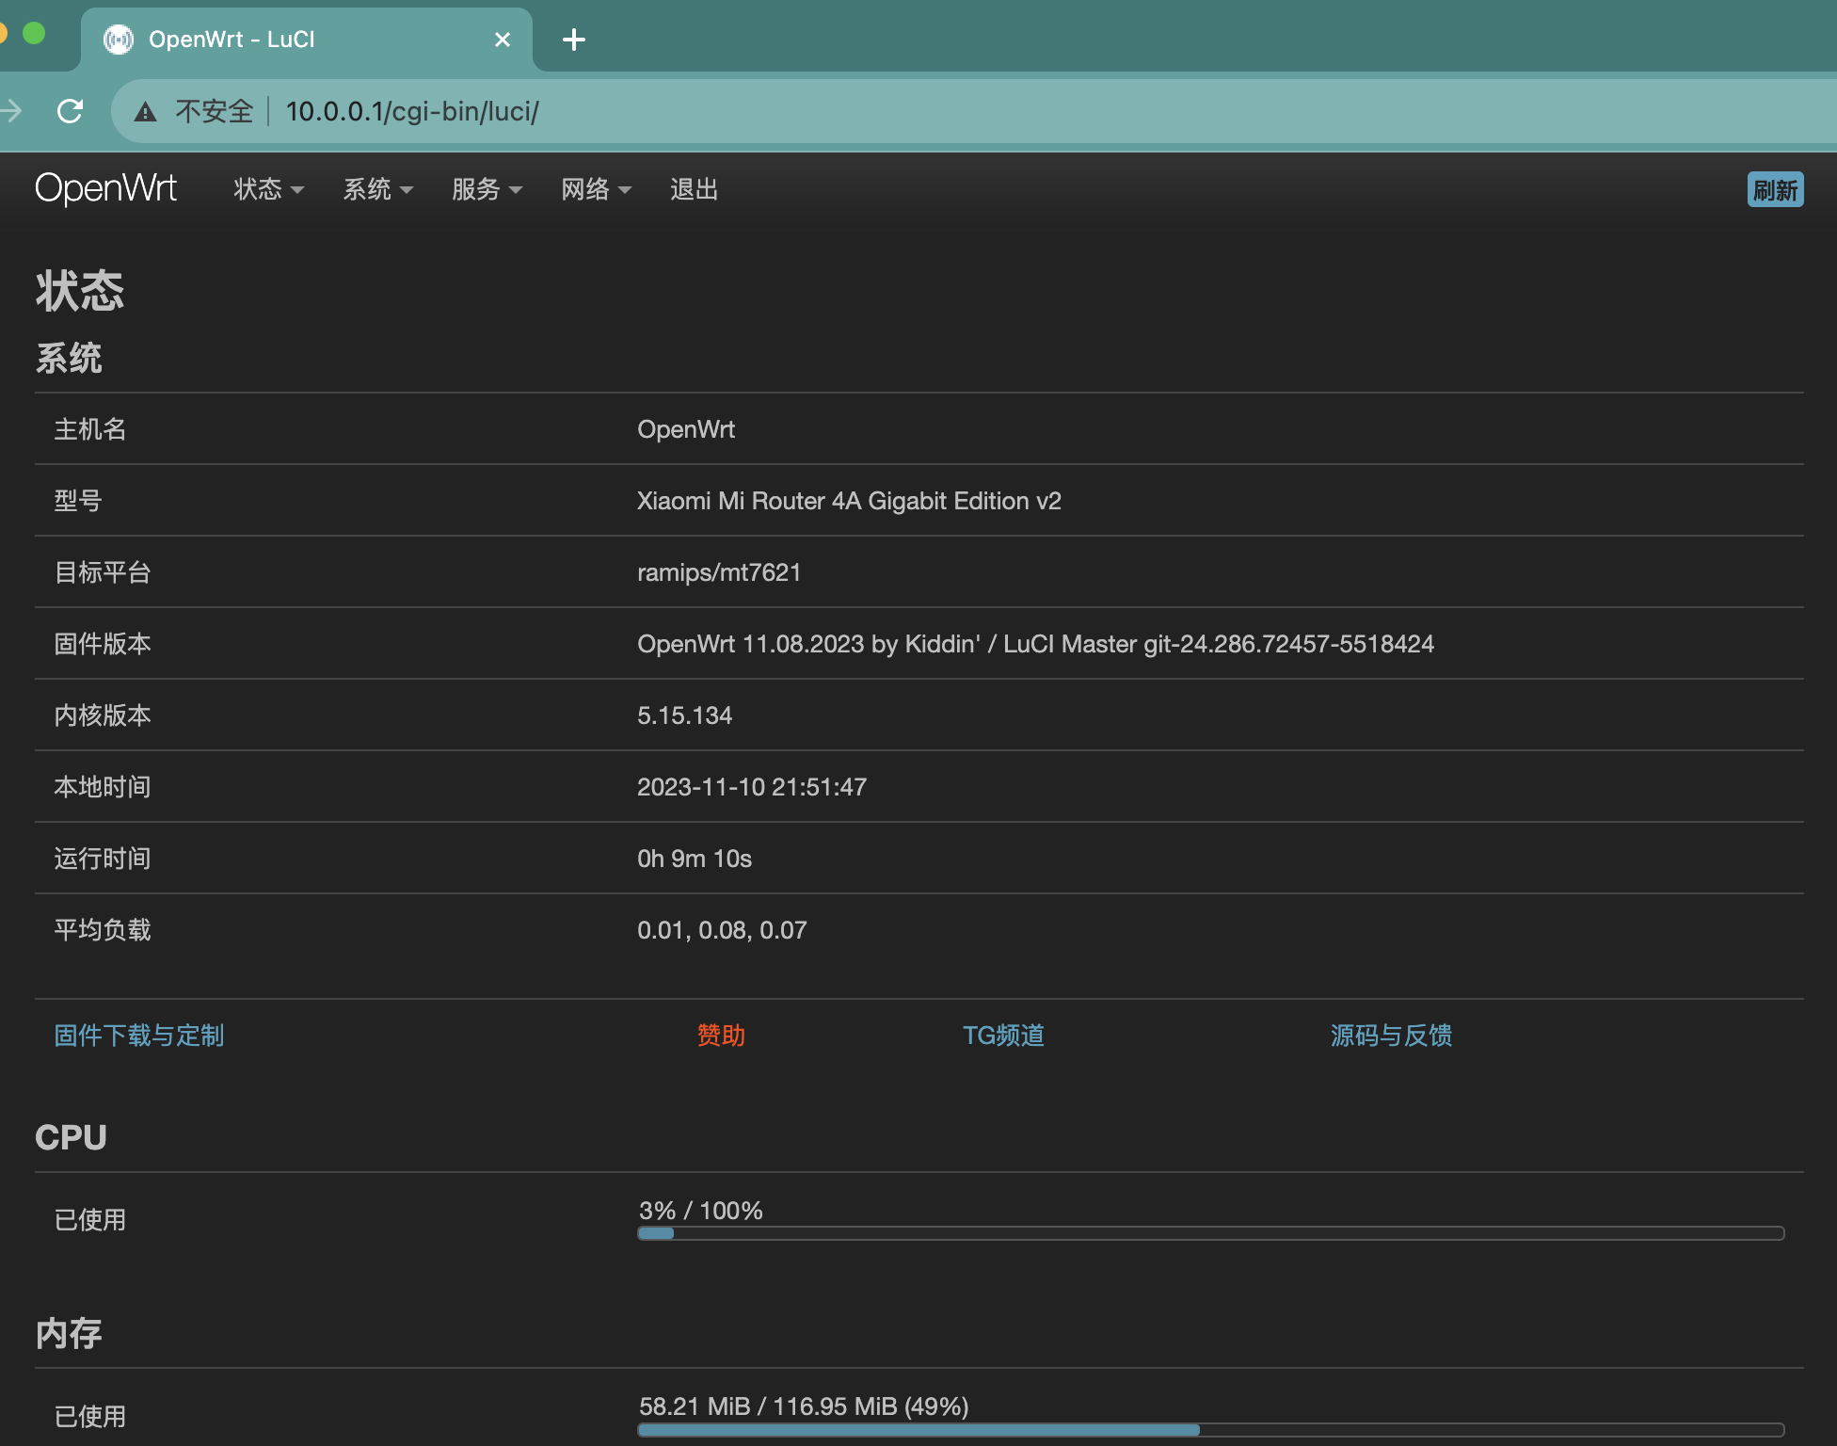Open a new browser tab with plus icon
Viewport: 1837px width, 1446px height.
coord(573,40)
